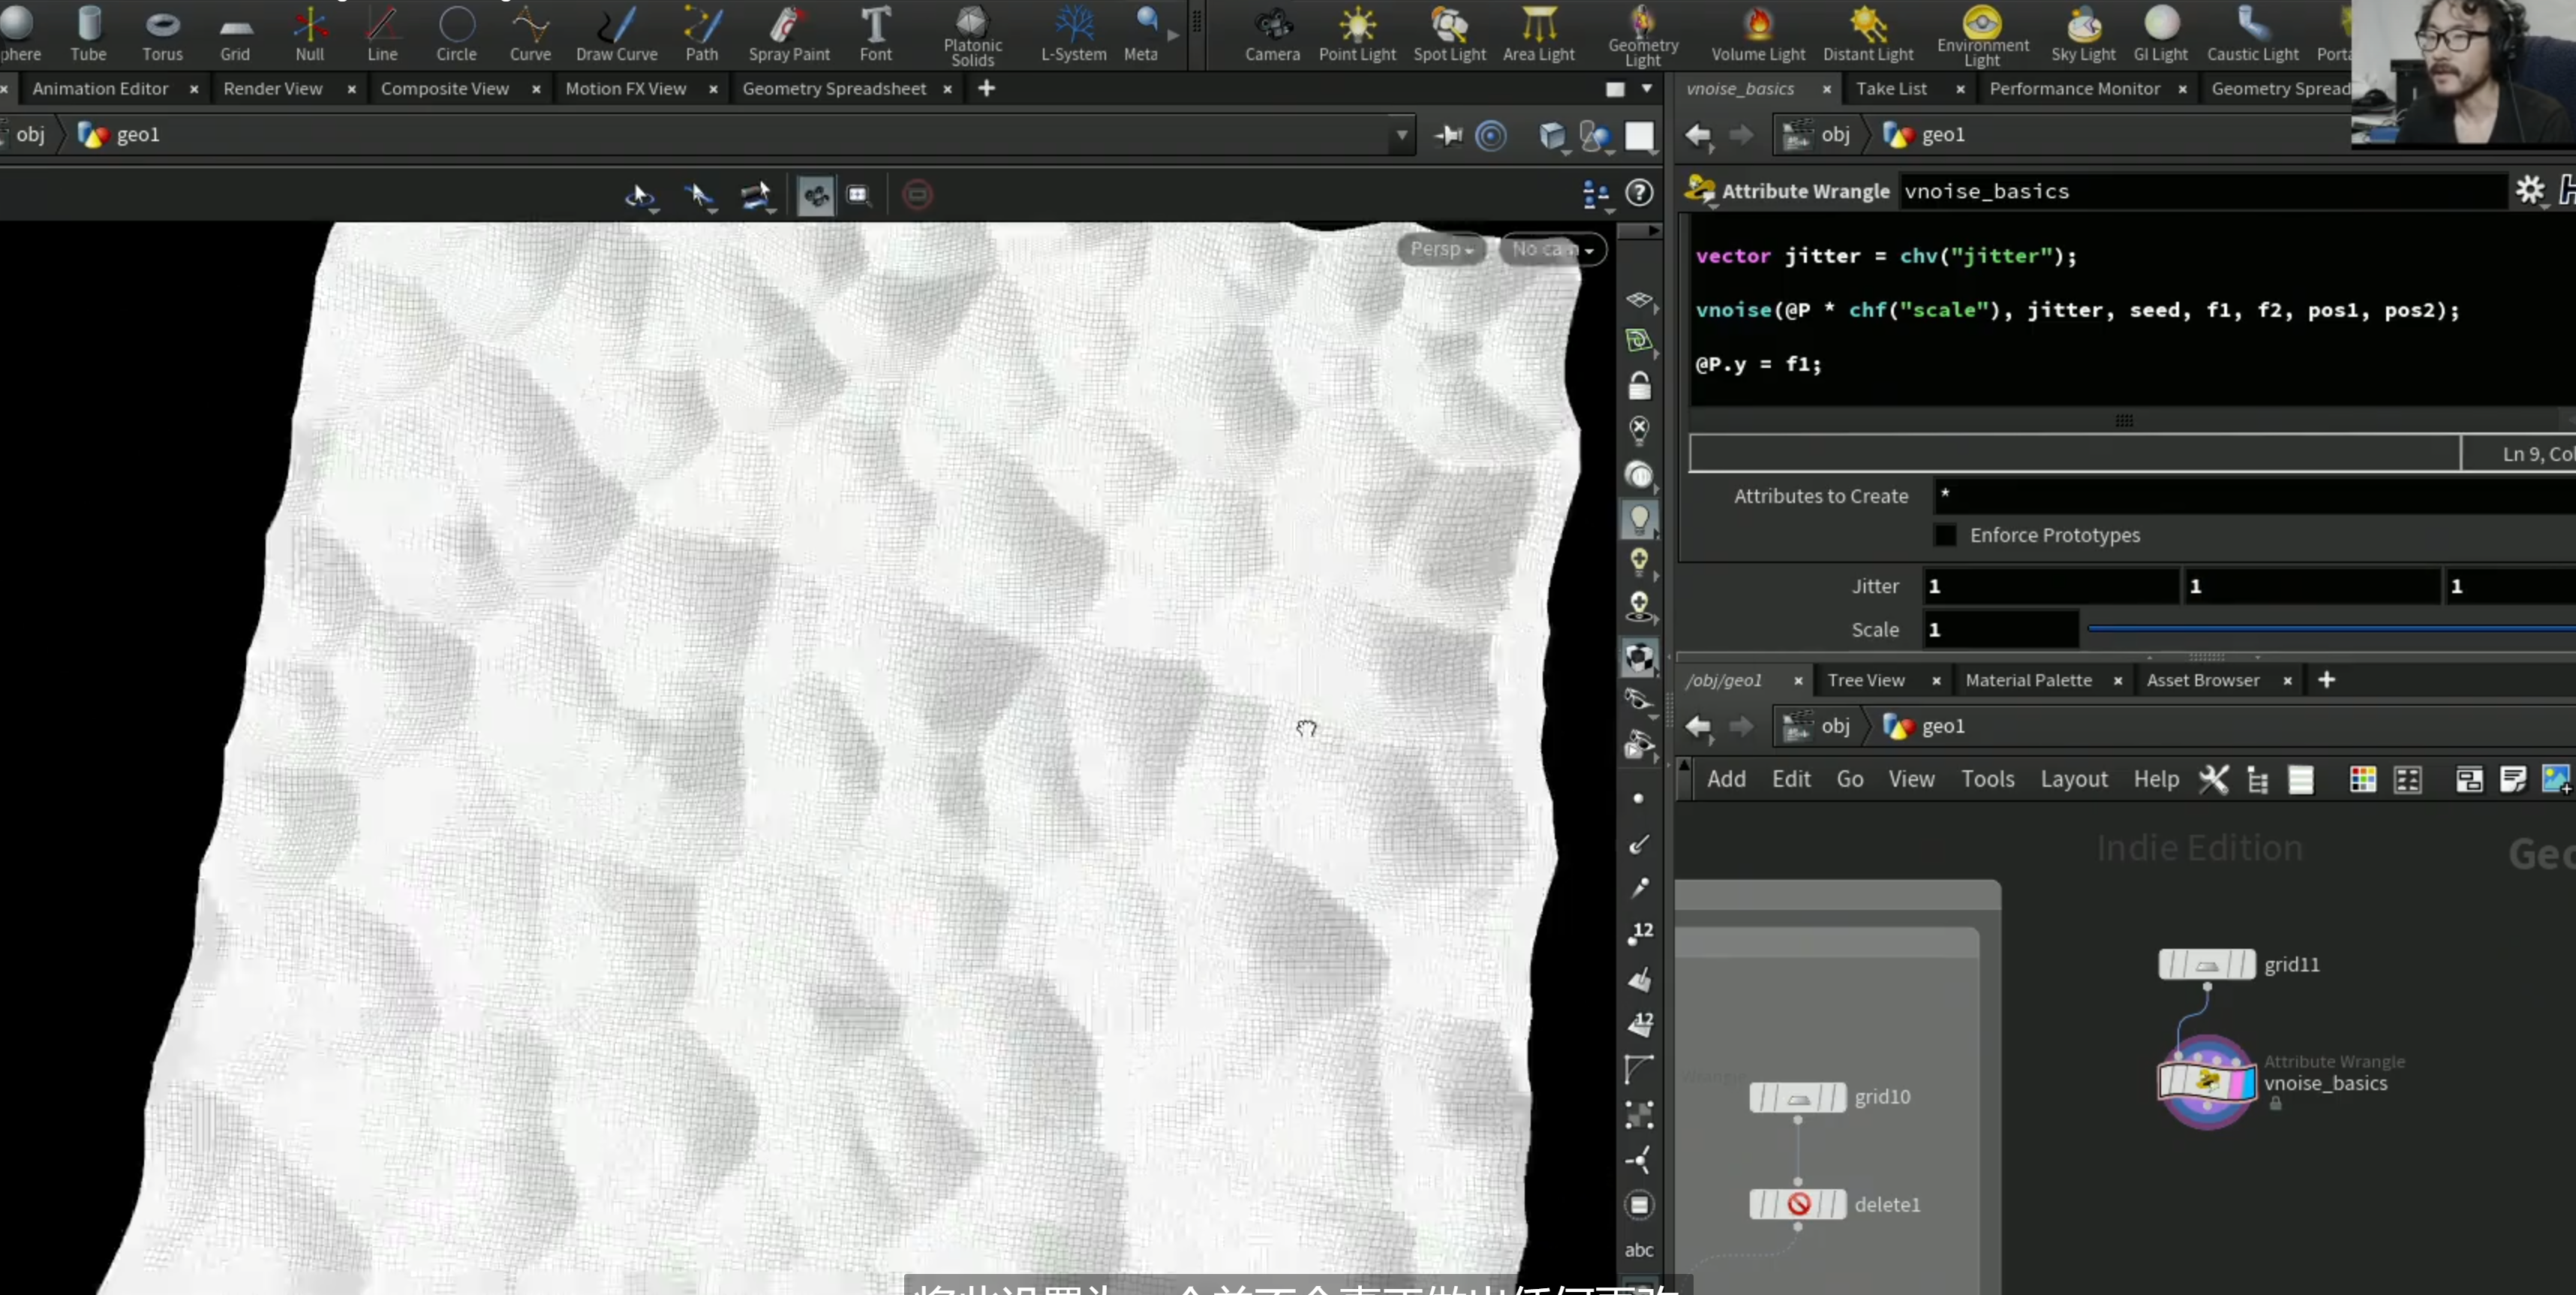
Task: Open the No cam camera dropdown
Action: tap(1552, 249)
